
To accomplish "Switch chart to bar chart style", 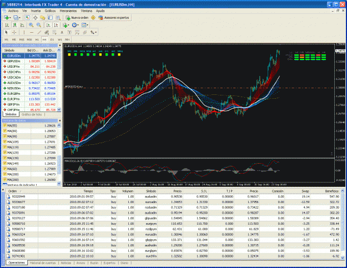I will (x=7, y=25).
